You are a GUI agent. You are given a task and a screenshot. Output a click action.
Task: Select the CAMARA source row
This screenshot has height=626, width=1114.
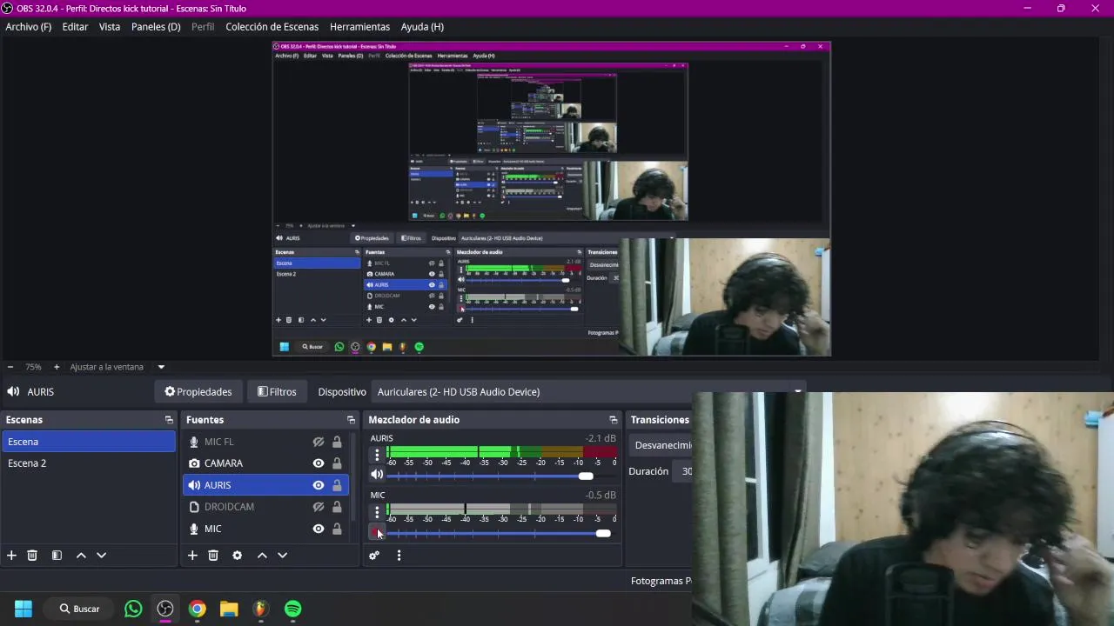pyautogui.click(x=265, y=463)
